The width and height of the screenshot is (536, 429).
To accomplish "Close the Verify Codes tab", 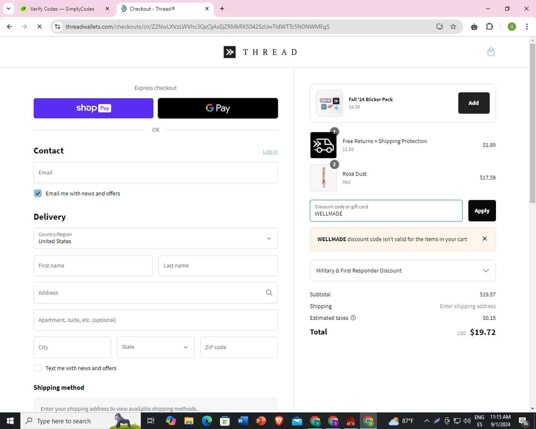I will tap(107, 9).
